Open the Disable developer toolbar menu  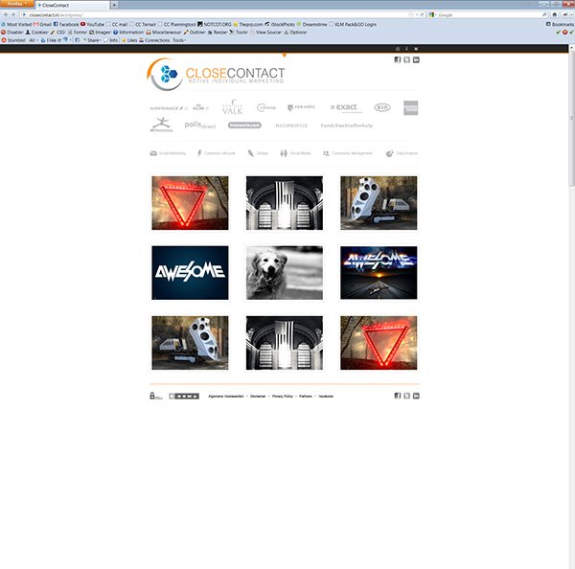coord(12,33)
